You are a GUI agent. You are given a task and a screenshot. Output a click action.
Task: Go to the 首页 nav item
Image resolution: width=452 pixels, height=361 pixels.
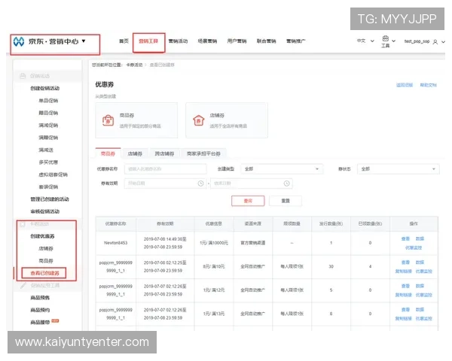point(124,41)
